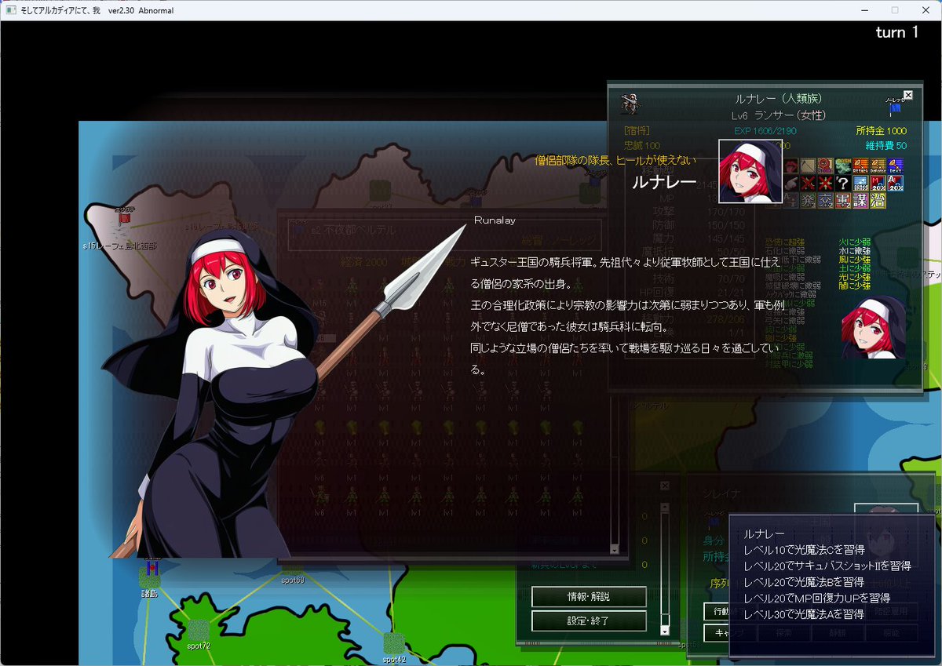The image size is (942, 666).
Task: Click the small ルナレー face portrait
Action: coord(874,327)
